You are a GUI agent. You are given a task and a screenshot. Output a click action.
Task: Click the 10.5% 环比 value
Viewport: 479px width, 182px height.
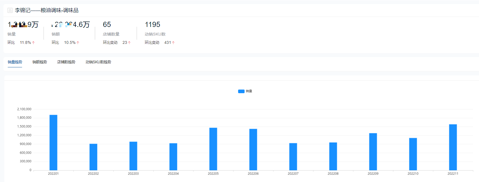[x=70, y=42]
